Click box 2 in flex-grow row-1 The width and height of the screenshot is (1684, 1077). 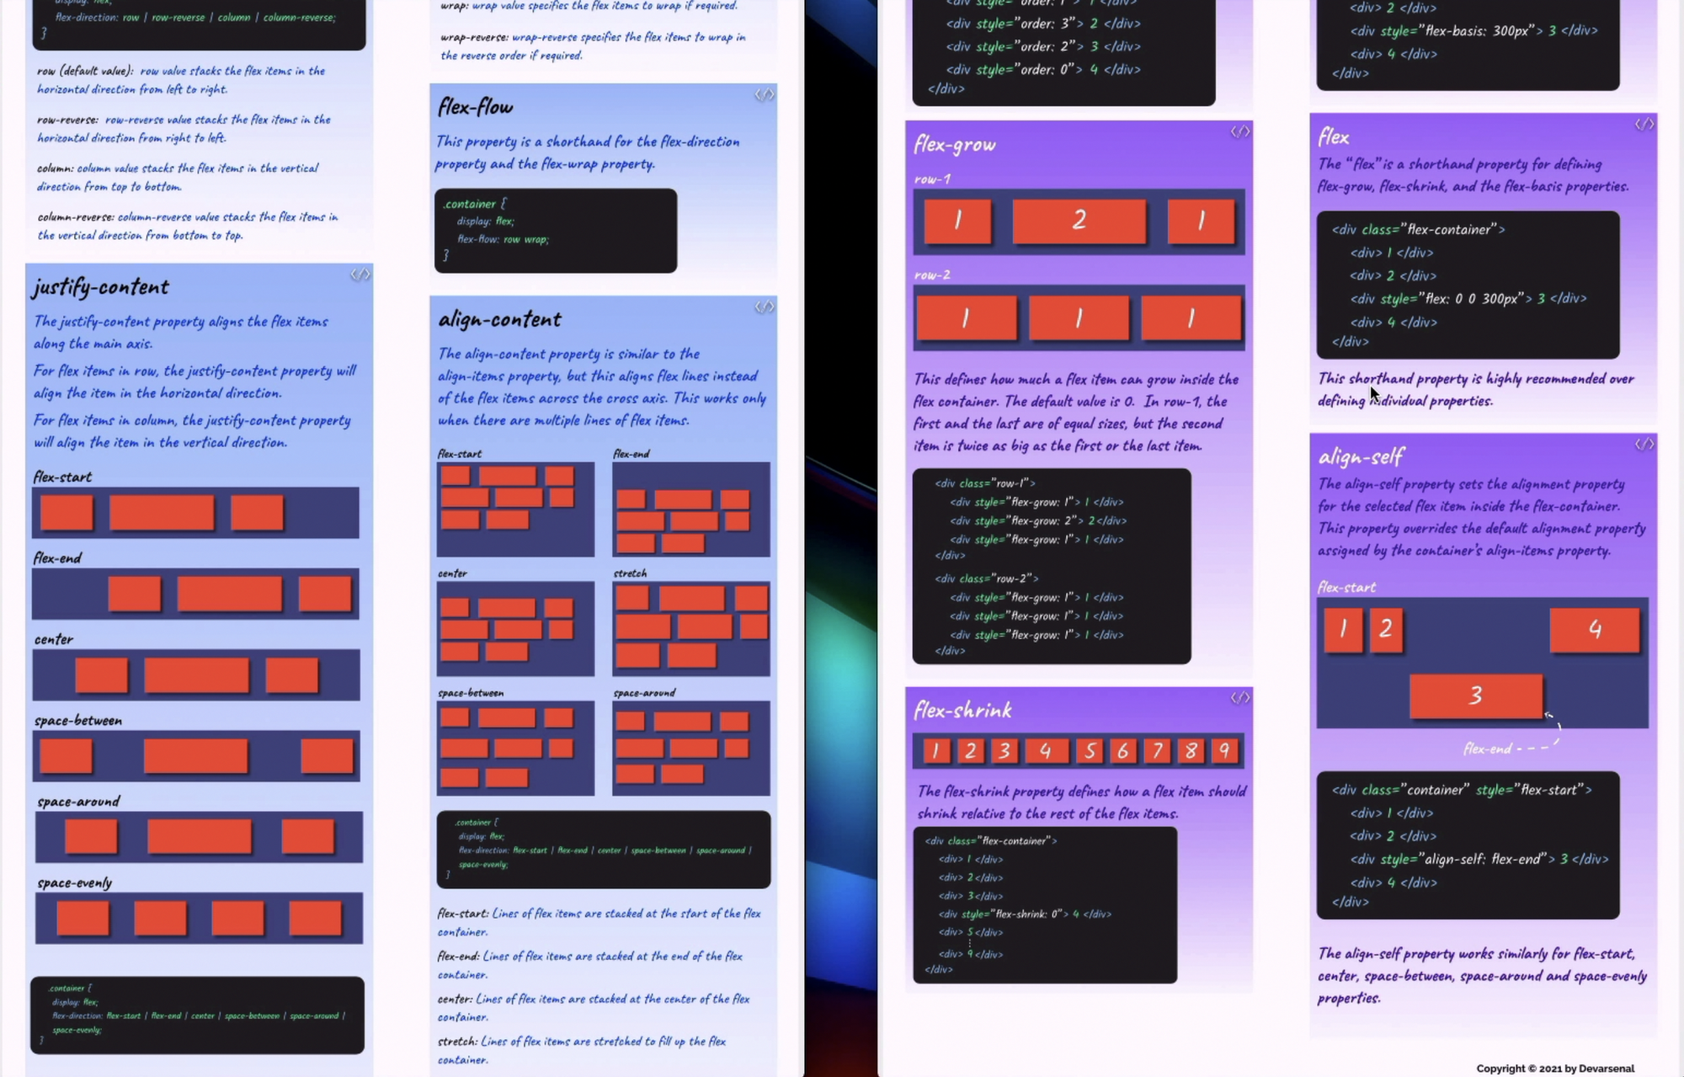click(x=1079, y=221)
